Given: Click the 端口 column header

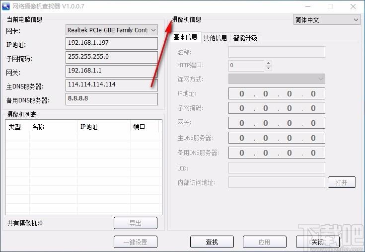Looking at the screenshot, I should coord(145,127).
